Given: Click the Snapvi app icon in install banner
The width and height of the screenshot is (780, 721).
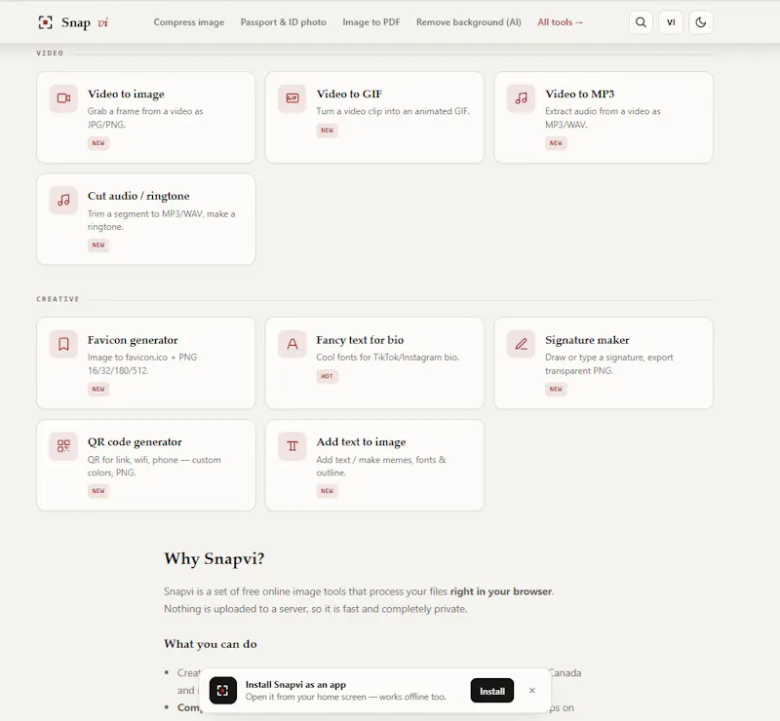Looking at the screenshot, I should click(223, 690).
